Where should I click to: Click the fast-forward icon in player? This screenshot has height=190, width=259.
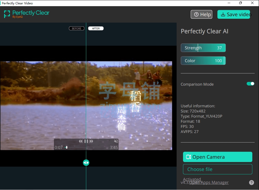click(91, 141)
